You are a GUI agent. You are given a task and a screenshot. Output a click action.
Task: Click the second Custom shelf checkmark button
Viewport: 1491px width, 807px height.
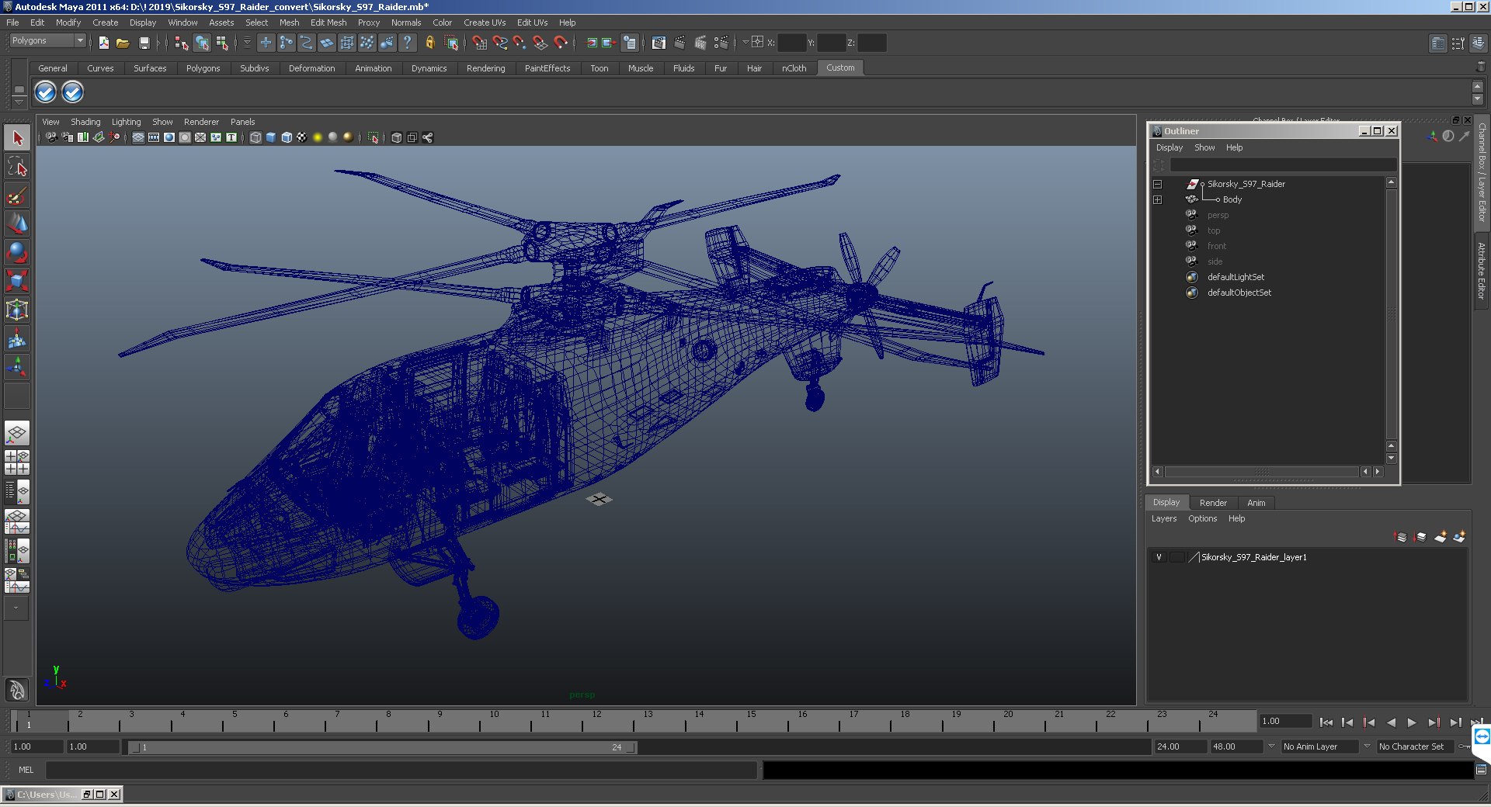72,92
